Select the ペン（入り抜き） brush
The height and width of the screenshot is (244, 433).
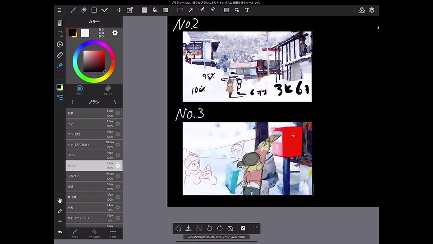pos(94,145)
